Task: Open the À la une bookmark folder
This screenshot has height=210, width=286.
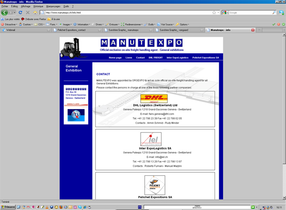Action: (53, 19)
